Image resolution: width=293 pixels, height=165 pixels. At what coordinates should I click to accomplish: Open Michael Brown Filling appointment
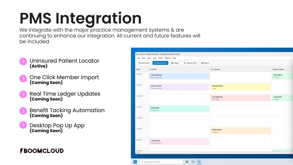[x=241, y=87]
